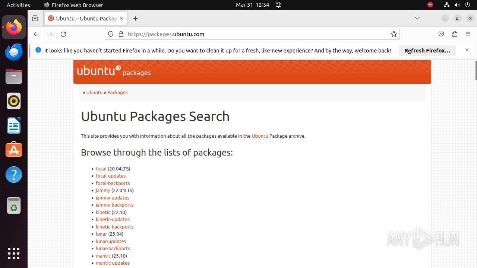Save page to Pocket
This screenshot has width=477, height=268.
pos(441,34)
